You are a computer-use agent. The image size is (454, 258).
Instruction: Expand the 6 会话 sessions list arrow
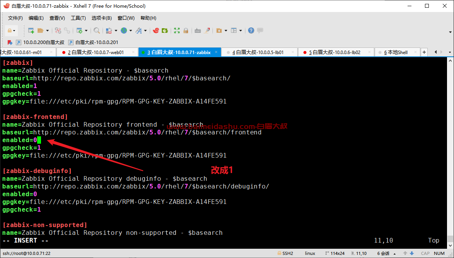point(395,253)
